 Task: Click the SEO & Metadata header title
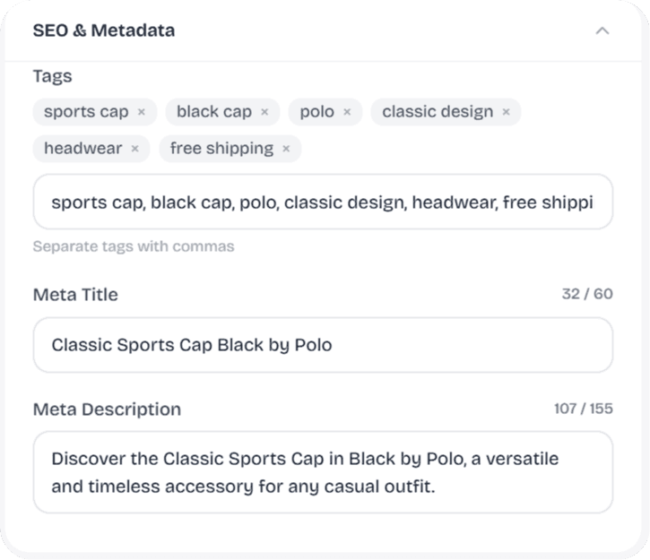(x=104, y=30)
